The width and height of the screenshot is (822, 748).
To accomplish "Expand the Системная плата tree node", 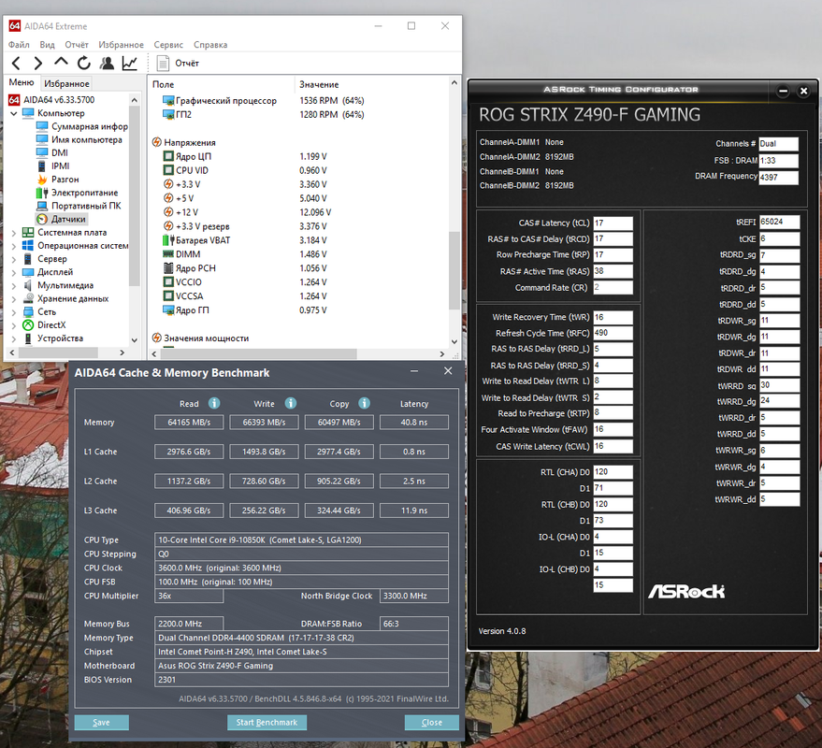I will [x=14, y=233].
